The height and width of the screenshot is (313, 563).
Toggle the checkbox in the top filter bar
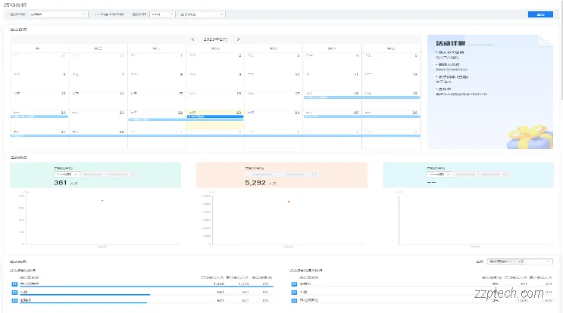click(98, 14)
